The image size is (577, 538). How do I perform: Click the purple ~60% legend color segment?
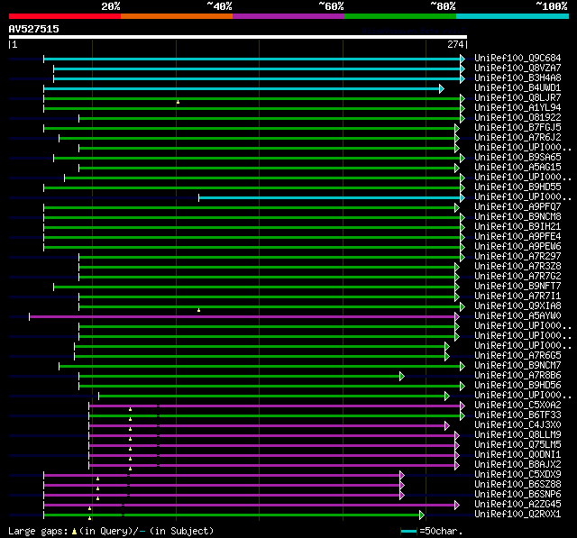[288, 16]
